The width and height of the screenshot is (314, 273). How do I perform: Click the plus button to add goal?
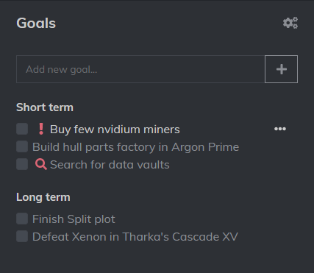tap(282, 69)
